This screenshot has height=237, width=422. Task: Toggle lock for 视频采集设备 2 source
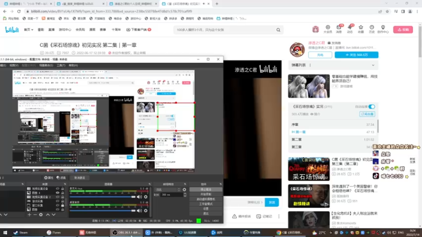(62, 197)
